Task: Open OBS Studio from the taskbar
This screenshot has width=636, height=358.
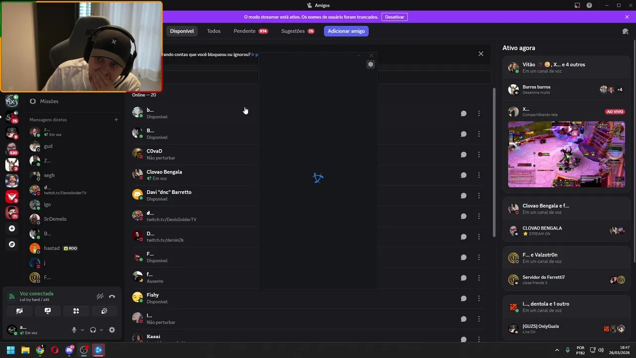Action: (84, 350)
